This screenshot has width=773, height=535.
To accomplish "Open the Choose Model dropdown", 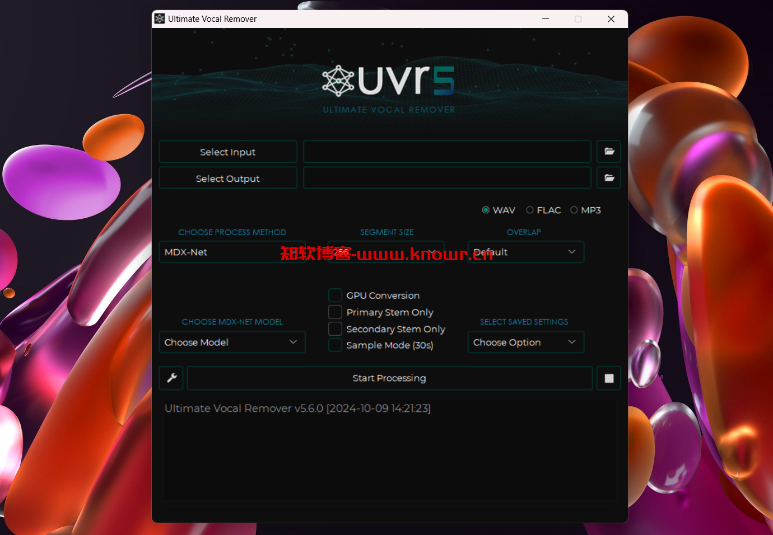I will click(x=232, y=342).
